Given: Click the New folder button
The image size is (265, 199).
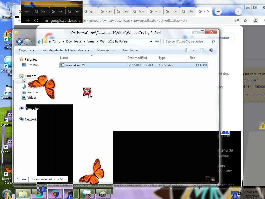Looking at the screenshot, I should click(130, 50).
